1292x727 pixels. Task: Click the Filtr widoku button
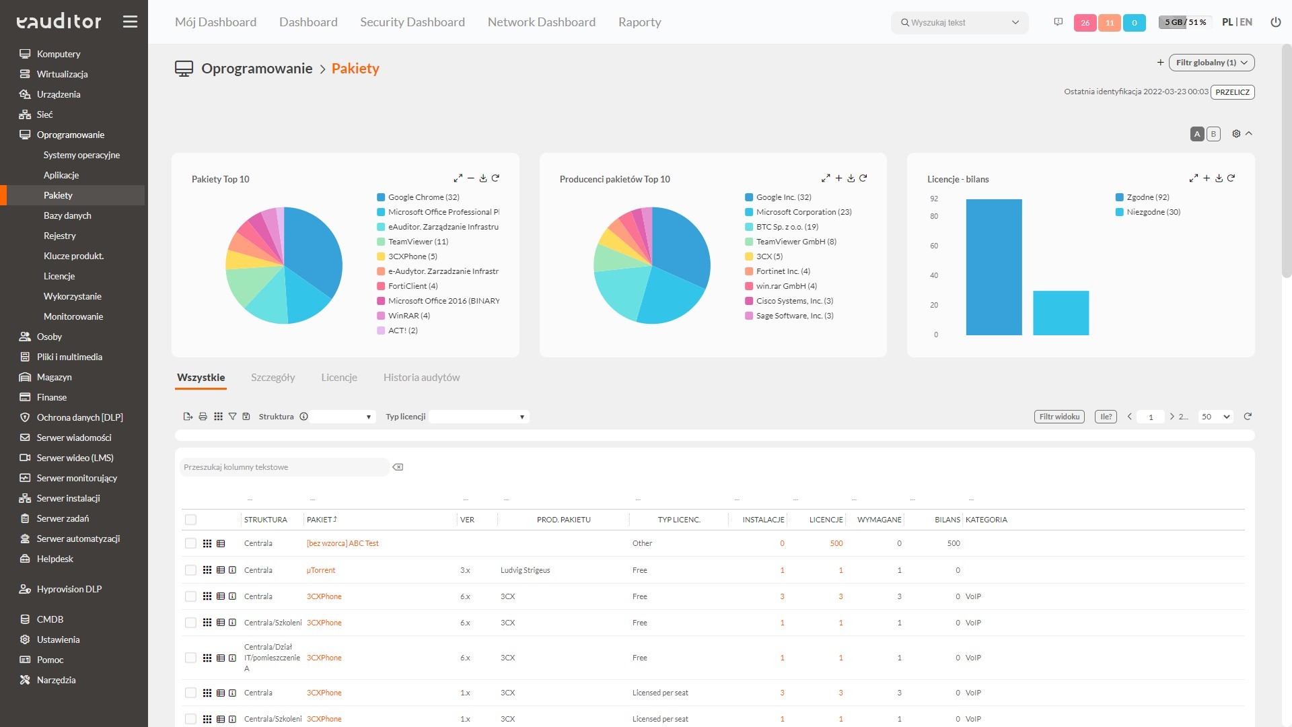pos(1059,417)
